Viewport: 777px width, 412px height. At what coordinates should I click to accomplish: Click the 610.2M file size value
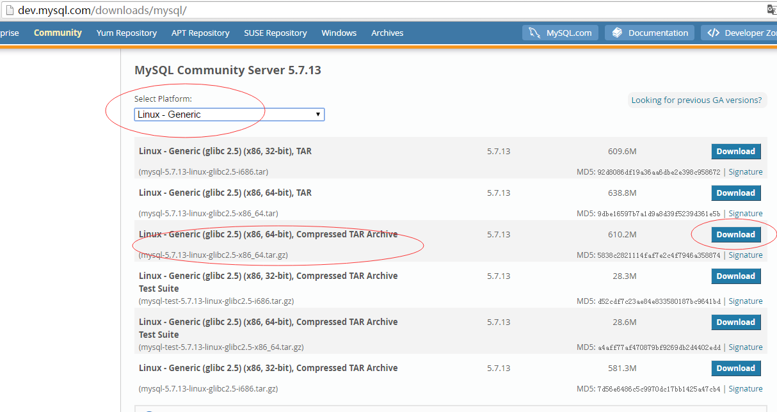coord(622,235)
